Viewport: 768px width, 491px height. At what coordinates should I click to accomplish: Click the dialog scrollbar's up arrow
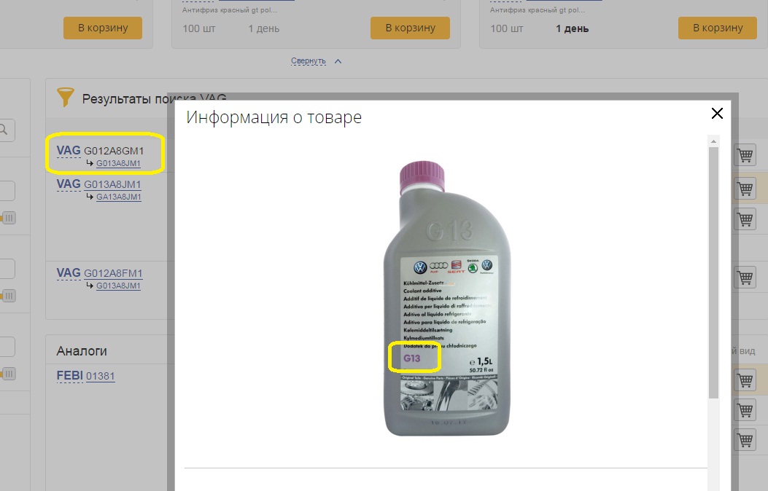[x=713, y=141]
